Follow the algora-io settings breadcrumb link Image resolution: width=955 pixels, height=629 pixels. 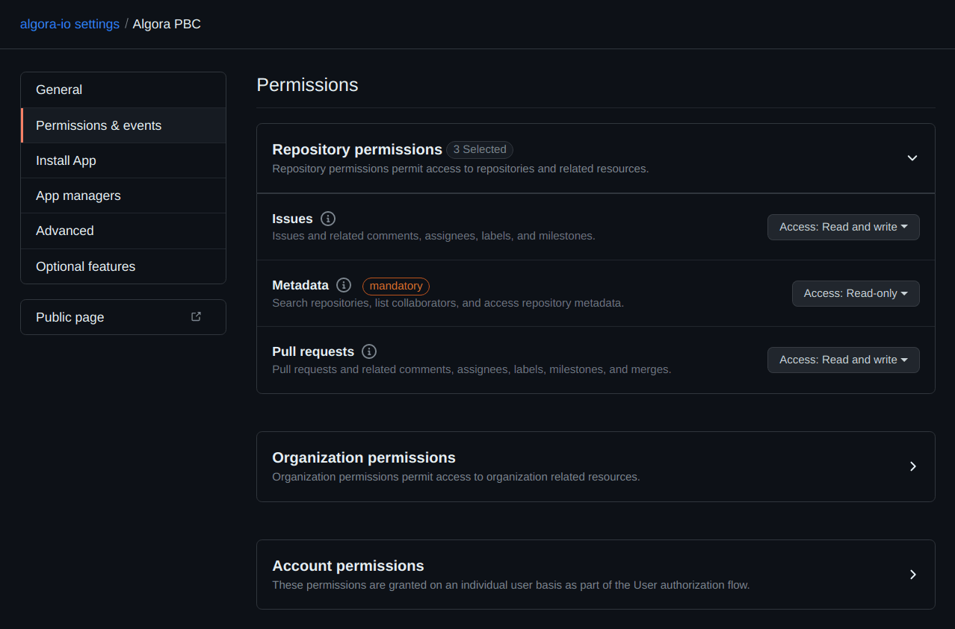pos(69,24)
